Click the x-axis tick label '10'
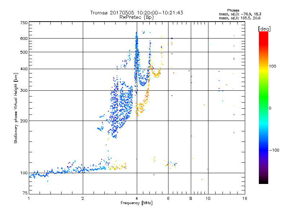 (x=208, y=198)
